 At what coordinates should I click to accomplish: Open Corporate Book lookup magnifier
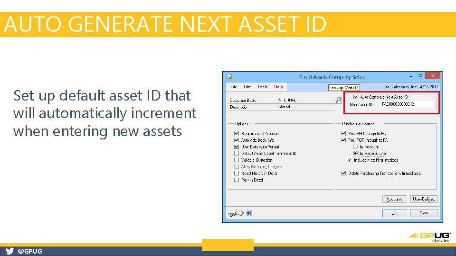pos(338,100)
